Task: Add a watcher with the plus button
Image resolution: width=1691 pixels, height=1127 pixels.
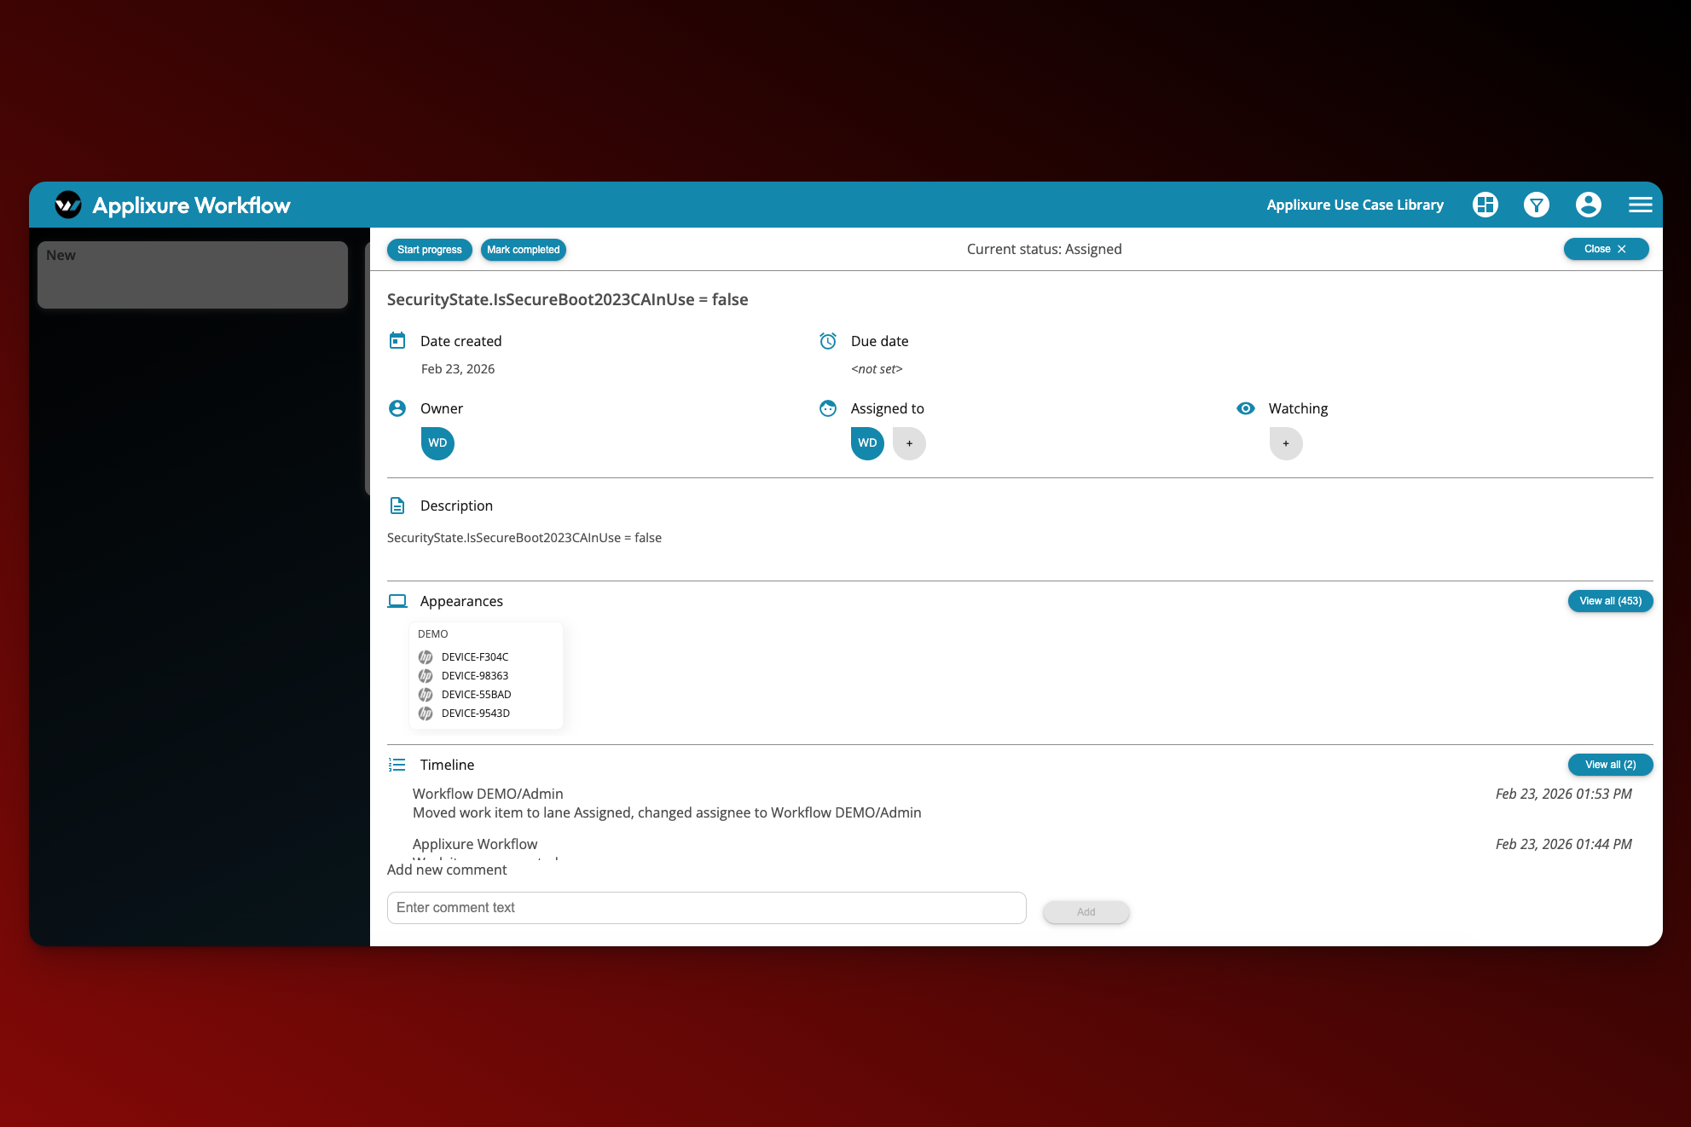Action: tap(1285, 442)
